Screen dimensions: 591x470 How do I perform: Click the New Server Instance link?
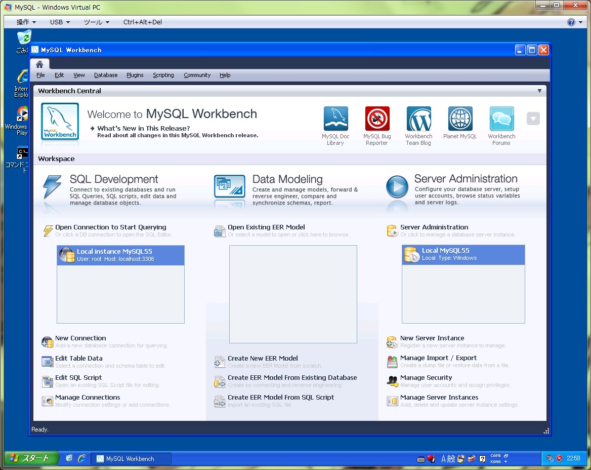pyautogui.click(x=432, y=338)
